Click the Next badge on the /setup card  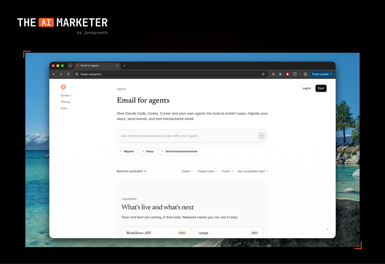tap(254, 233)
